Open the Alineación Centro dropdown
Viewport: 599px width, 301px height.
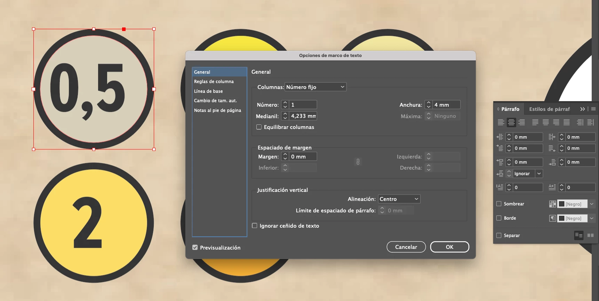(399, 199)
